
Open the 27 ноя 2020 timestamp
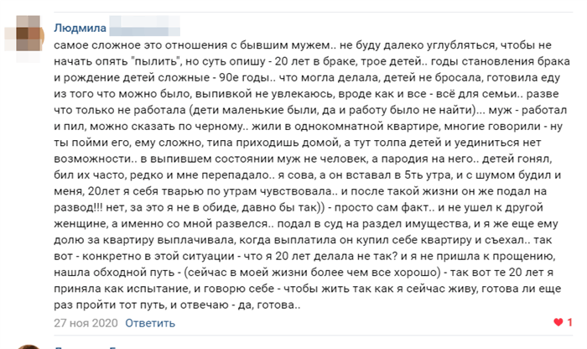(x=86, y=323)
